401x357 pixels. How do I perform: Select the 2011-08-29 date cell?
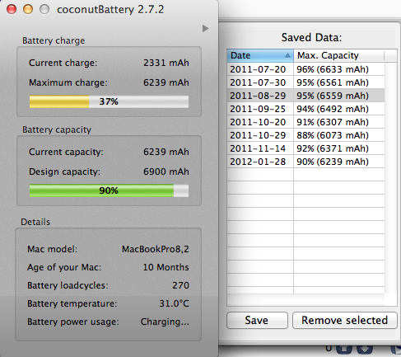pos(260,96)
